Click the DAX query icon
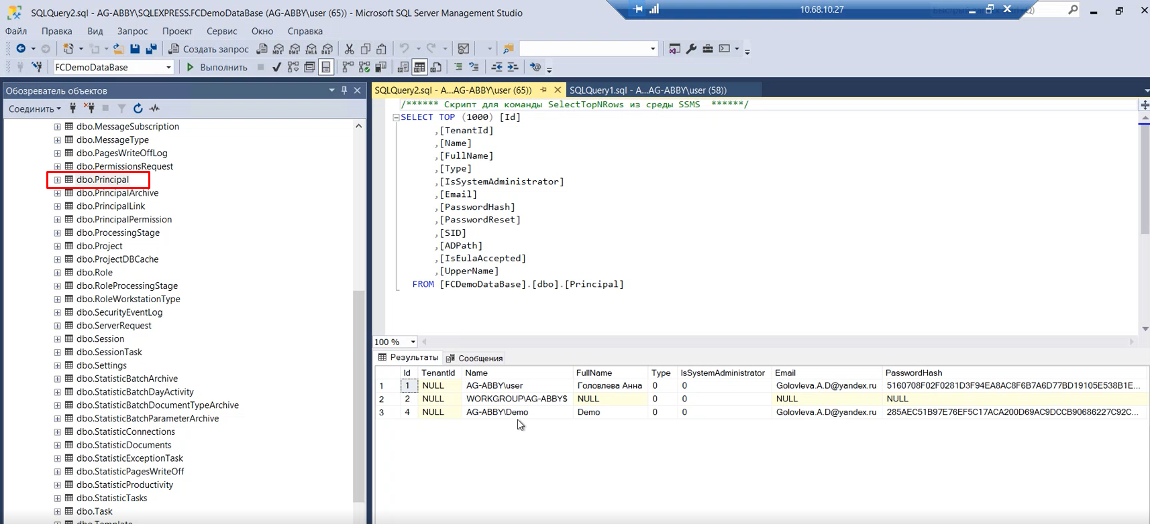The image size is (1150, 524). click(327, 48)
